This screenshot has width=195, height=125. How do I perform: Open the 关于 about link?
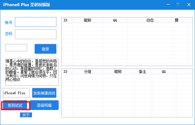point(26,115)
